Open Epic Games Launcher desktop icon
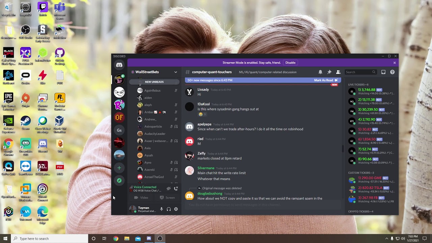 pos(8,101)
